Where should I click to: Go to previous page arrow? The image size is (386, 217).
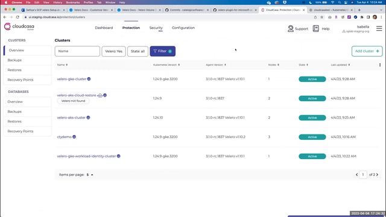(356, 175)
